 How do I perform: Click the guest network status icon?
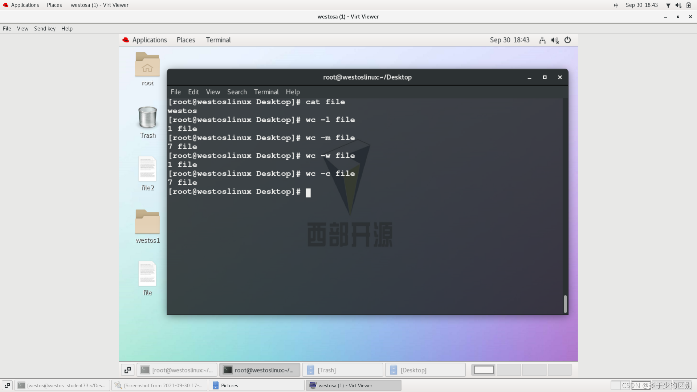(x=542, y=40)
